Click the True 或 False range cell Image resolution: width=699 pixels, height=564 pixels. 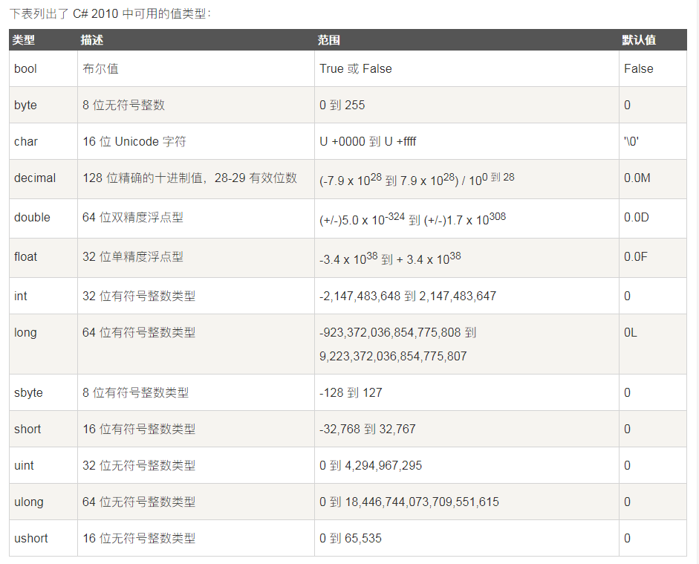coord(466,68)
